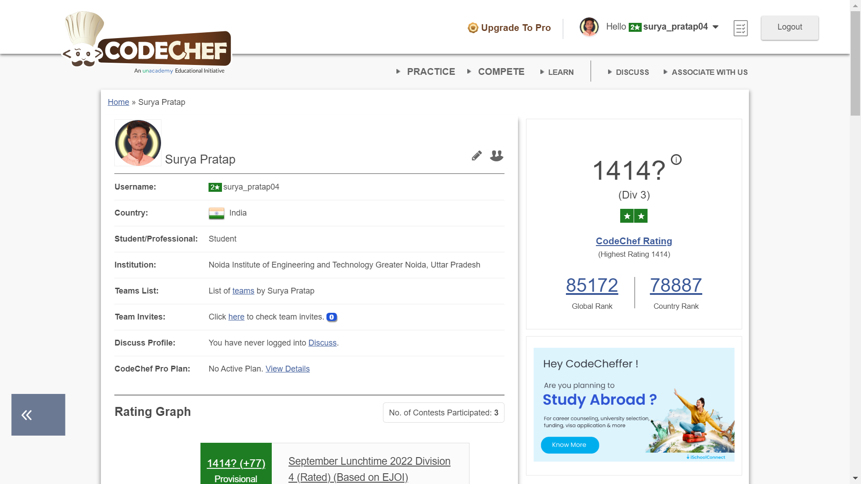Open the LEARN menu
Screen dimensions: 861x484
point(561,72)
